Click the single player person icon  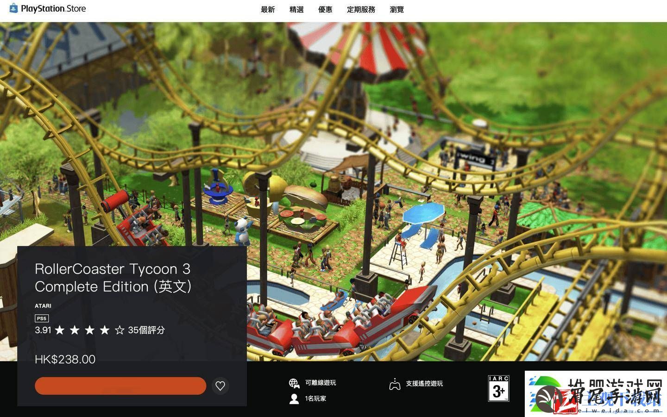(294, 398)
